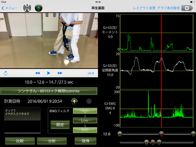Click the loop/reload playback icon

click(x=6, y=73)
